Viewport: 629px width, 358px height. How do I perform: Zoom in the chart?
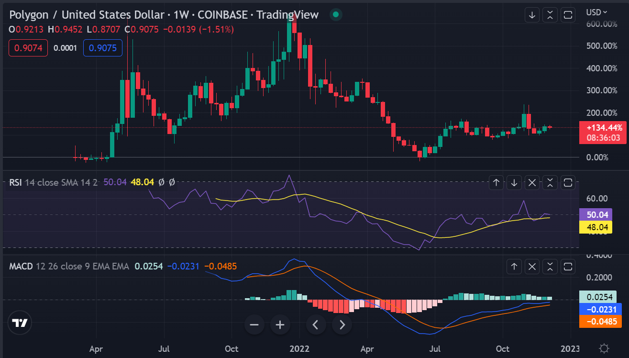(x=280, y=325)
